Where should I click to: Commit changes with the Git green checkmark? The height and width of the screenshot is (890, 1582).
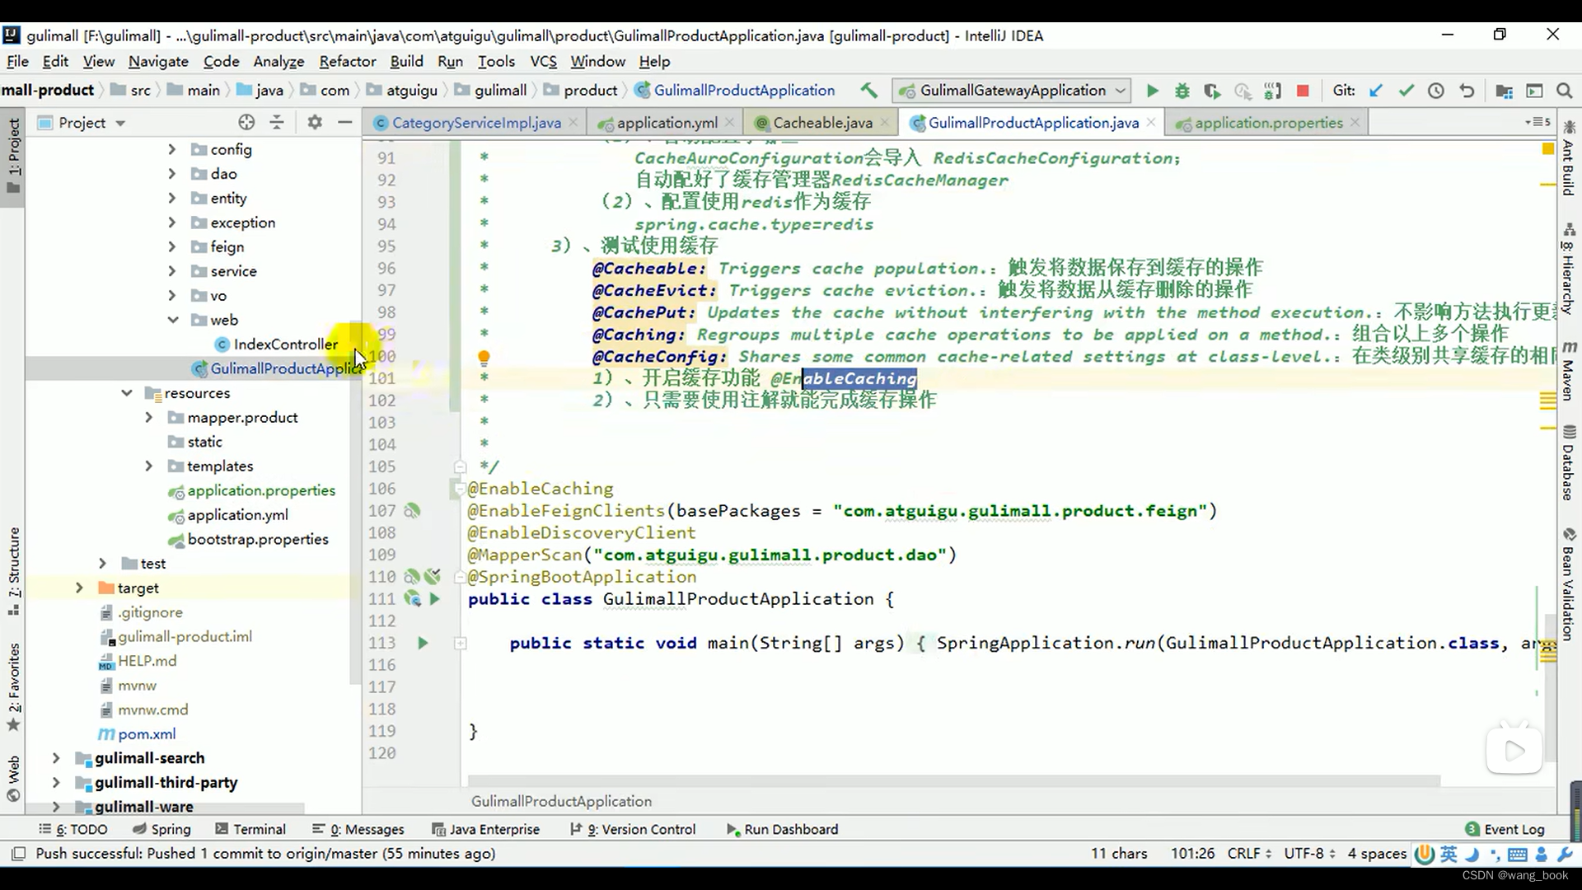pyautogui.click(x=1406, y=91)
